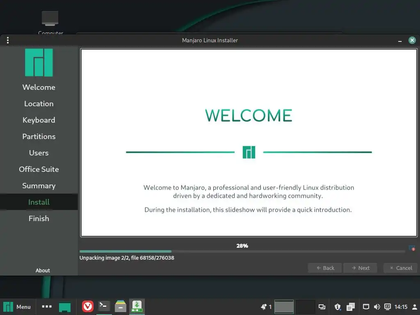Click the Back button
The width and height of the screenshot is (420, 315).
tap(325, 268)
